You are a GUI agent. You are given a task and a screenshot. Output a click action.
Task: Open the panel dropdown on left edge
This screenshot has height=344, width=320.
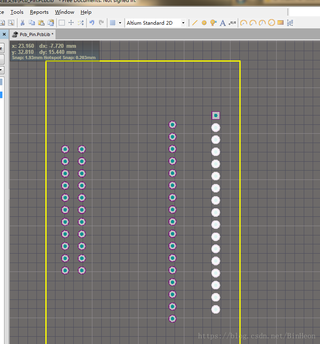pos(2,70)
